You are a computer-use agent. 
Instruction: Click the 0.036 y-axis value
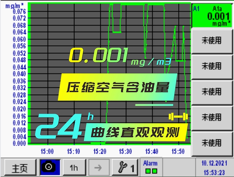19,81
